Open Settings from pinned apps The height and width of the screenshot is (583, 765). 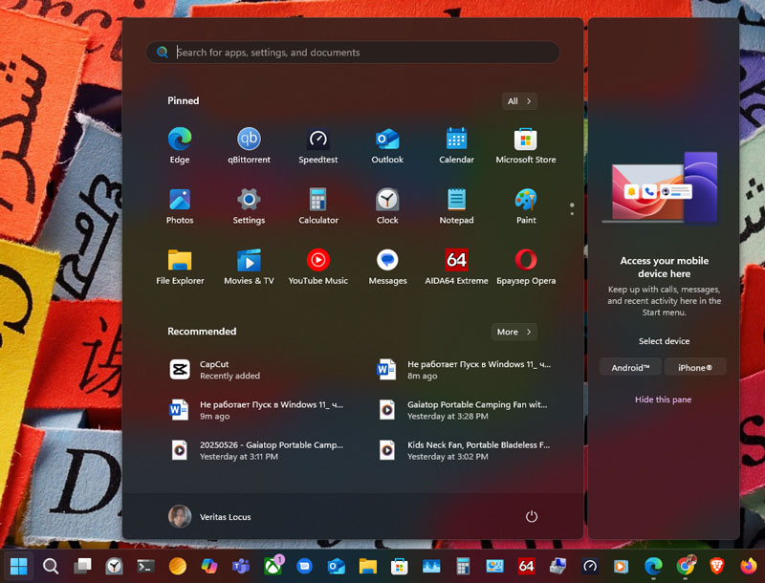pos(249,206)
